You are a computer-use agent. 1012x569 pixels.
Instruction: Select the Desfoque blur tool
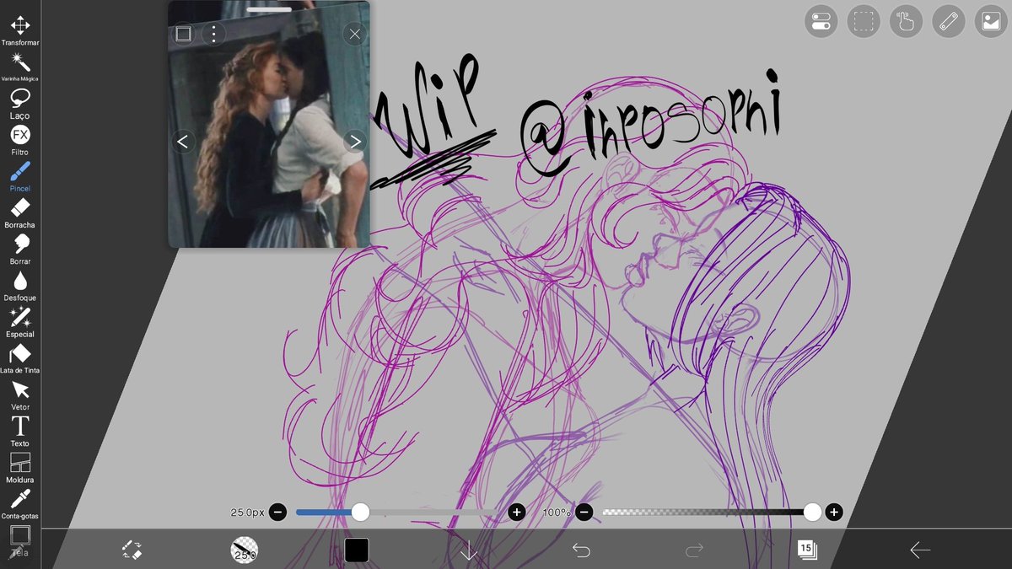20,285
